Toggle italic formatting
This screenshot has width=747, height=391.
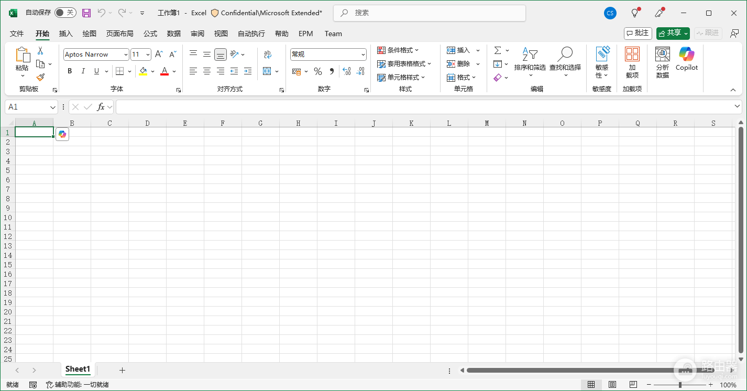point(83,71)
